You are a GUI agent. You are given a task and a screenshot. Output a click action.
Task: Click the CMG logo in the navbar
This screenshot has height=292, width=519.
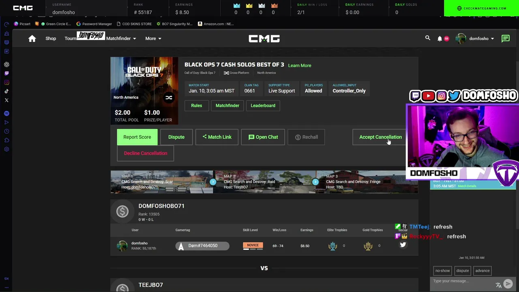264,39
